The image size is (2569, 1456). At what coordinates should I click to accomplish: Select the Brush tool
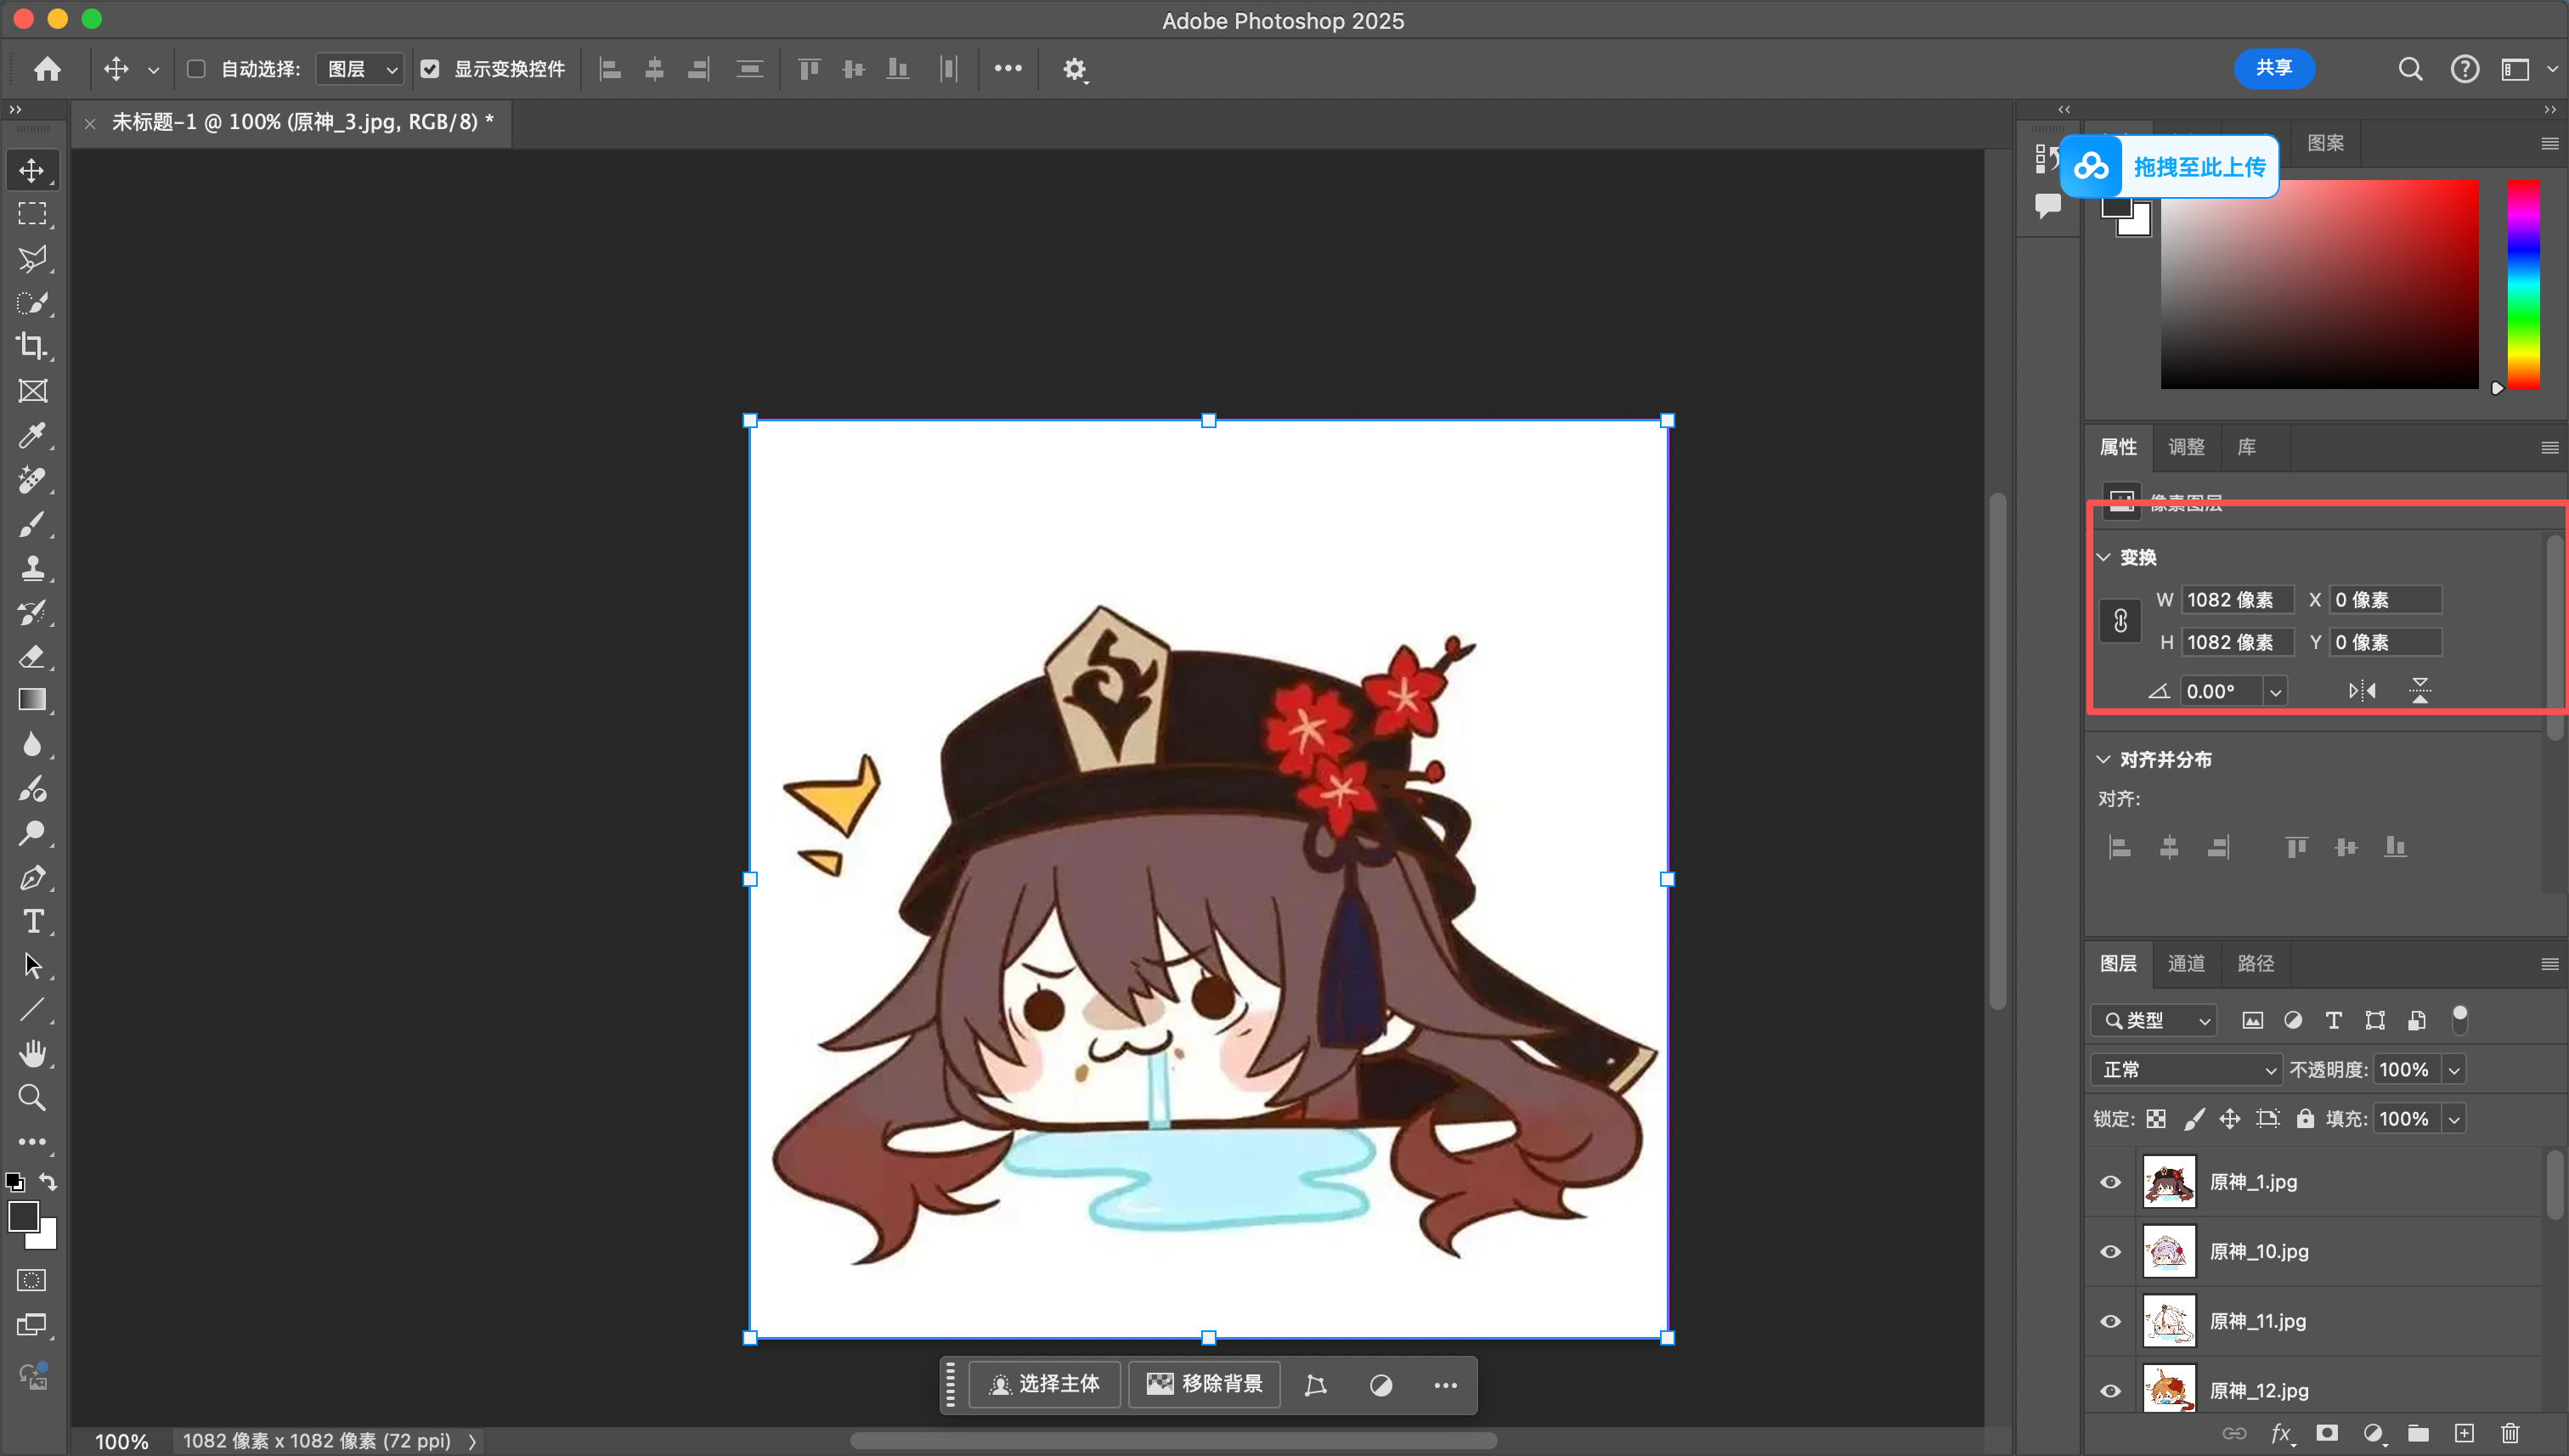coord(32,523)
